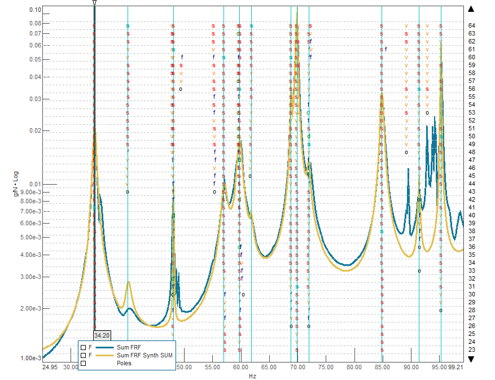Select the Sum FRF legend label
The image size is (495, 380).
(x=128, y=347)
